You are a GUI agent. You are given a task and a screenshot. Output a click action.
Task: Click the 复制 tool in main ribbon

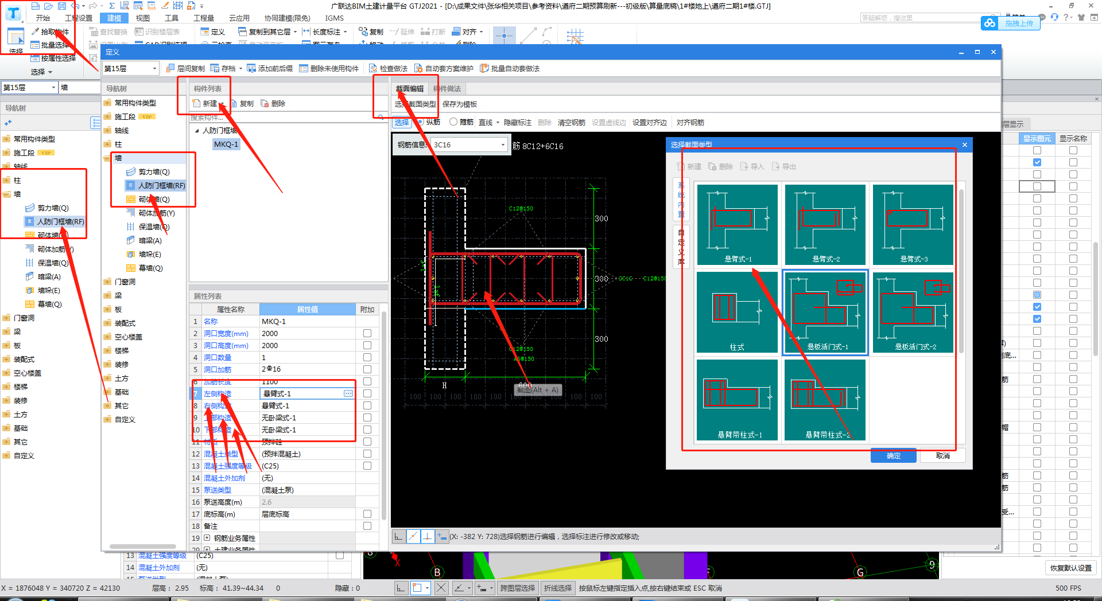point(371,32)
